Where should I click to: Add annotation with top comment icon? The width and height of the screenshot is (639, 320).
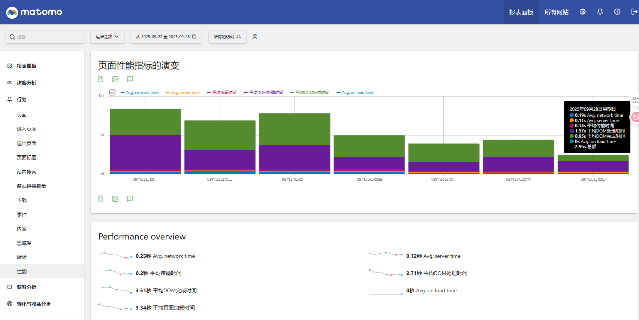pyautogui.click(x=130, y=79)
